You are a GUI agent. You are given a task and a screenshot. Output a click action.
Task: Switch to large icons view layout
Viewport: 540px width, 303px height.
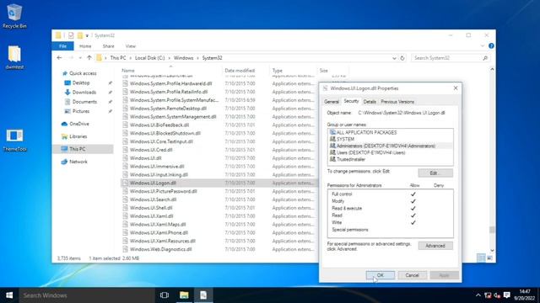(x=489, y=258)
